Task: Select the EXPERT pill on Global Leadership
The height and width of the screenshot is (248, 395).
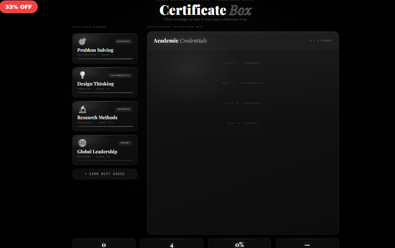Action: [125, 142]
